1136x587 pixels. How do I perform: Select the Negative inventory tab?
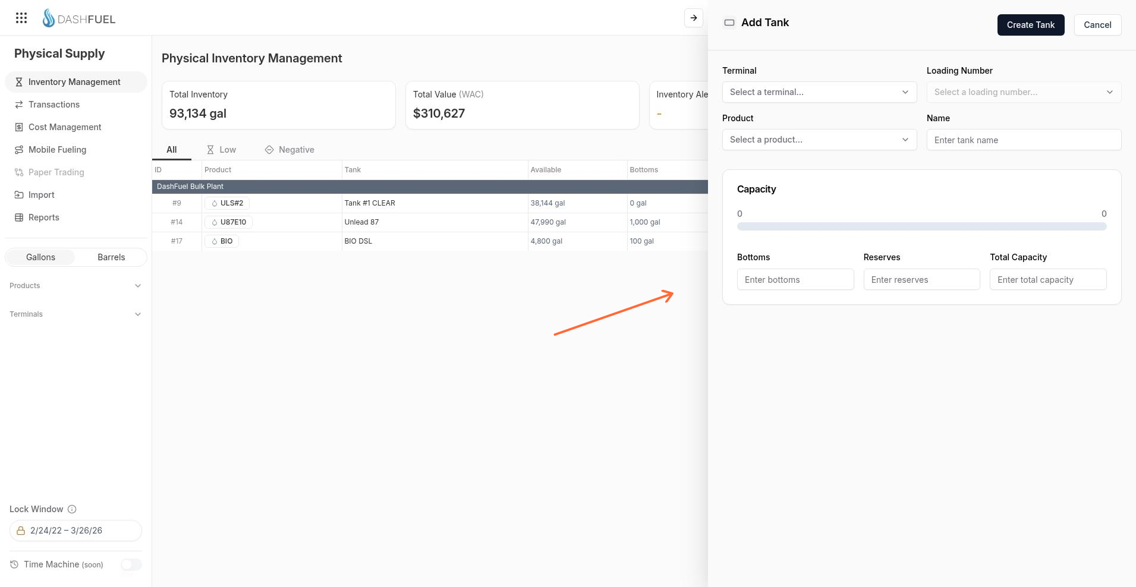[x=289, y=150]
